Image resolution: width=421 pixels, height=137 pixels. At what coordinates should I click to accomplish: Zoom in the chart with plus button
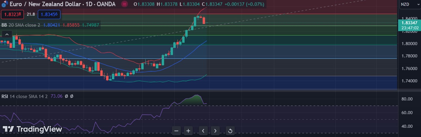click(x=188, y=131)
